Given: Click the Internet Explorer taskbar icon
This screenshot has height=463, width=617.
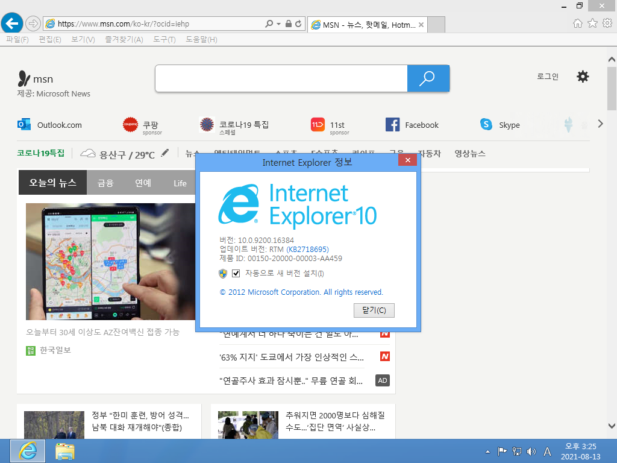Looking at the screenshot, I should (28, 451).
